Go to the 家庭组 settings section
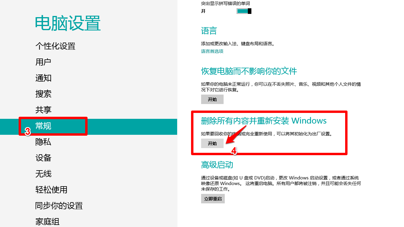This screenshot has height=227, width=404. tap(47, 221)
